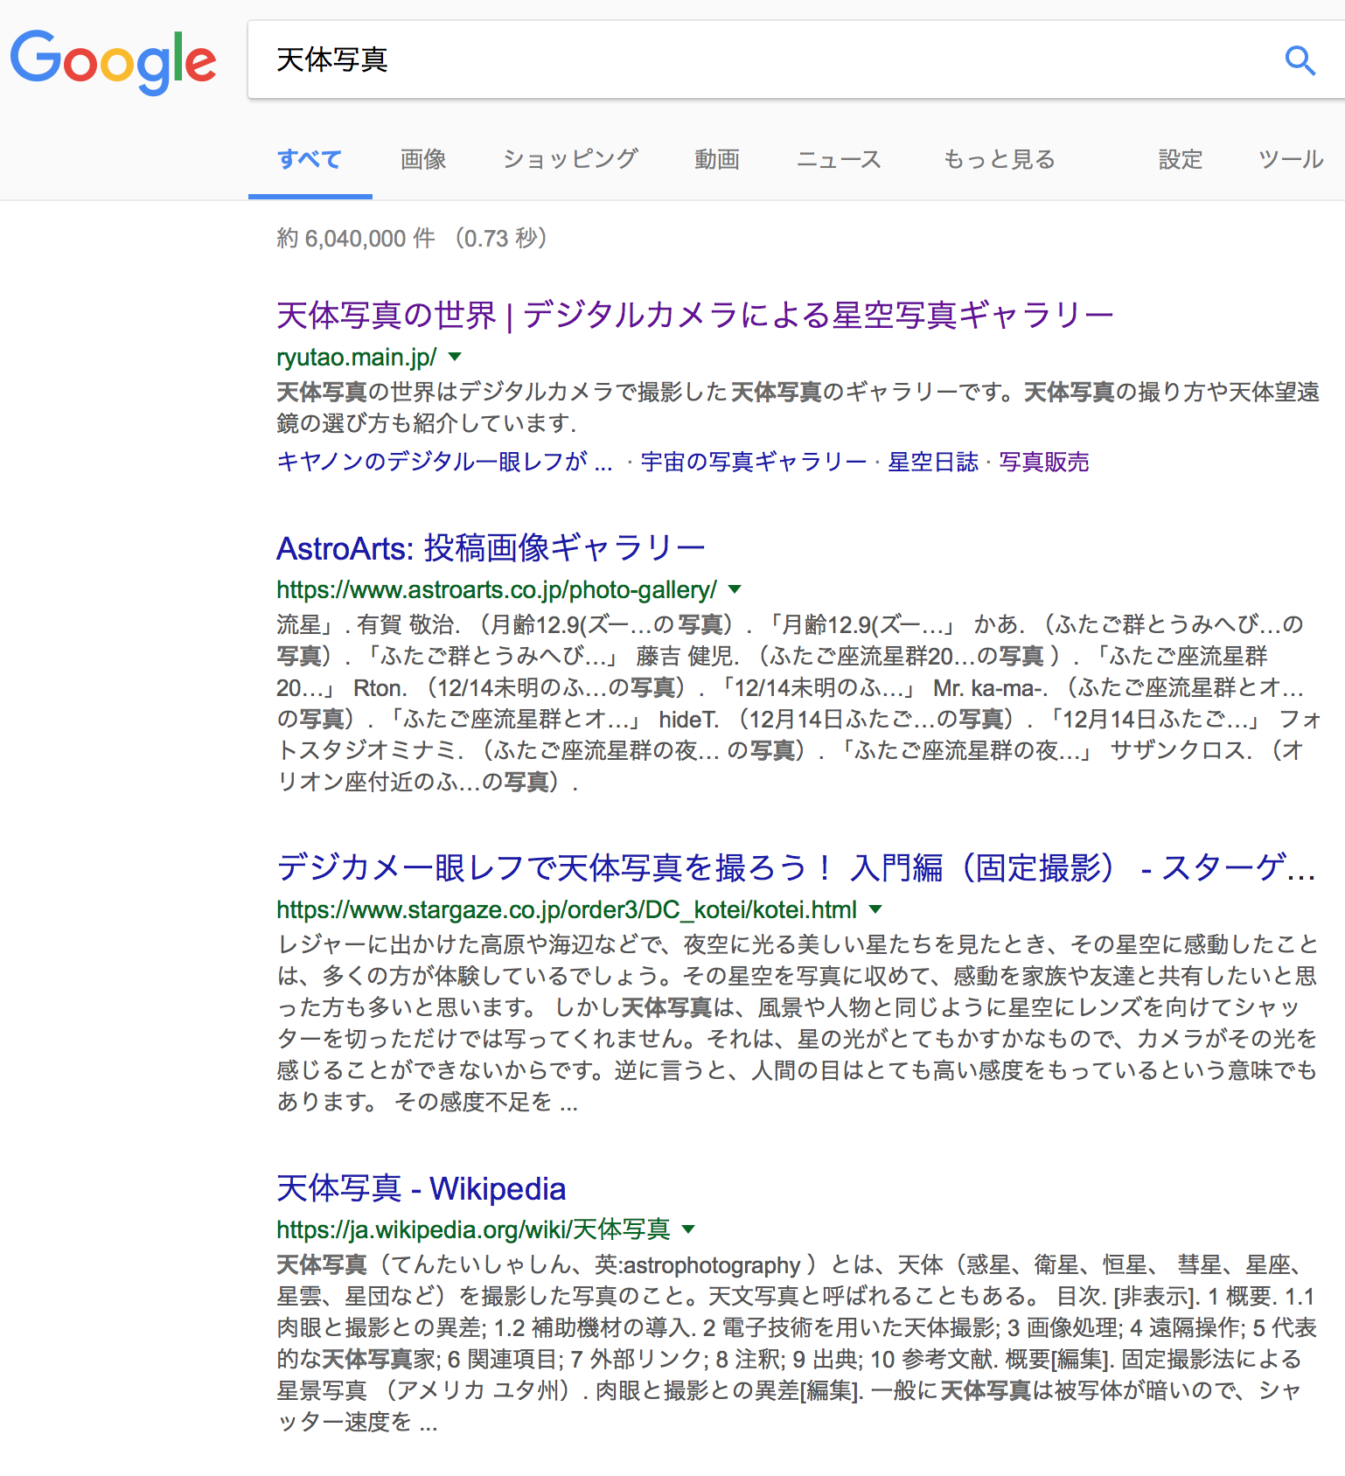
Task: Open result AstroArts: 投稿画像ギャラリー
Action: [491, 548]
